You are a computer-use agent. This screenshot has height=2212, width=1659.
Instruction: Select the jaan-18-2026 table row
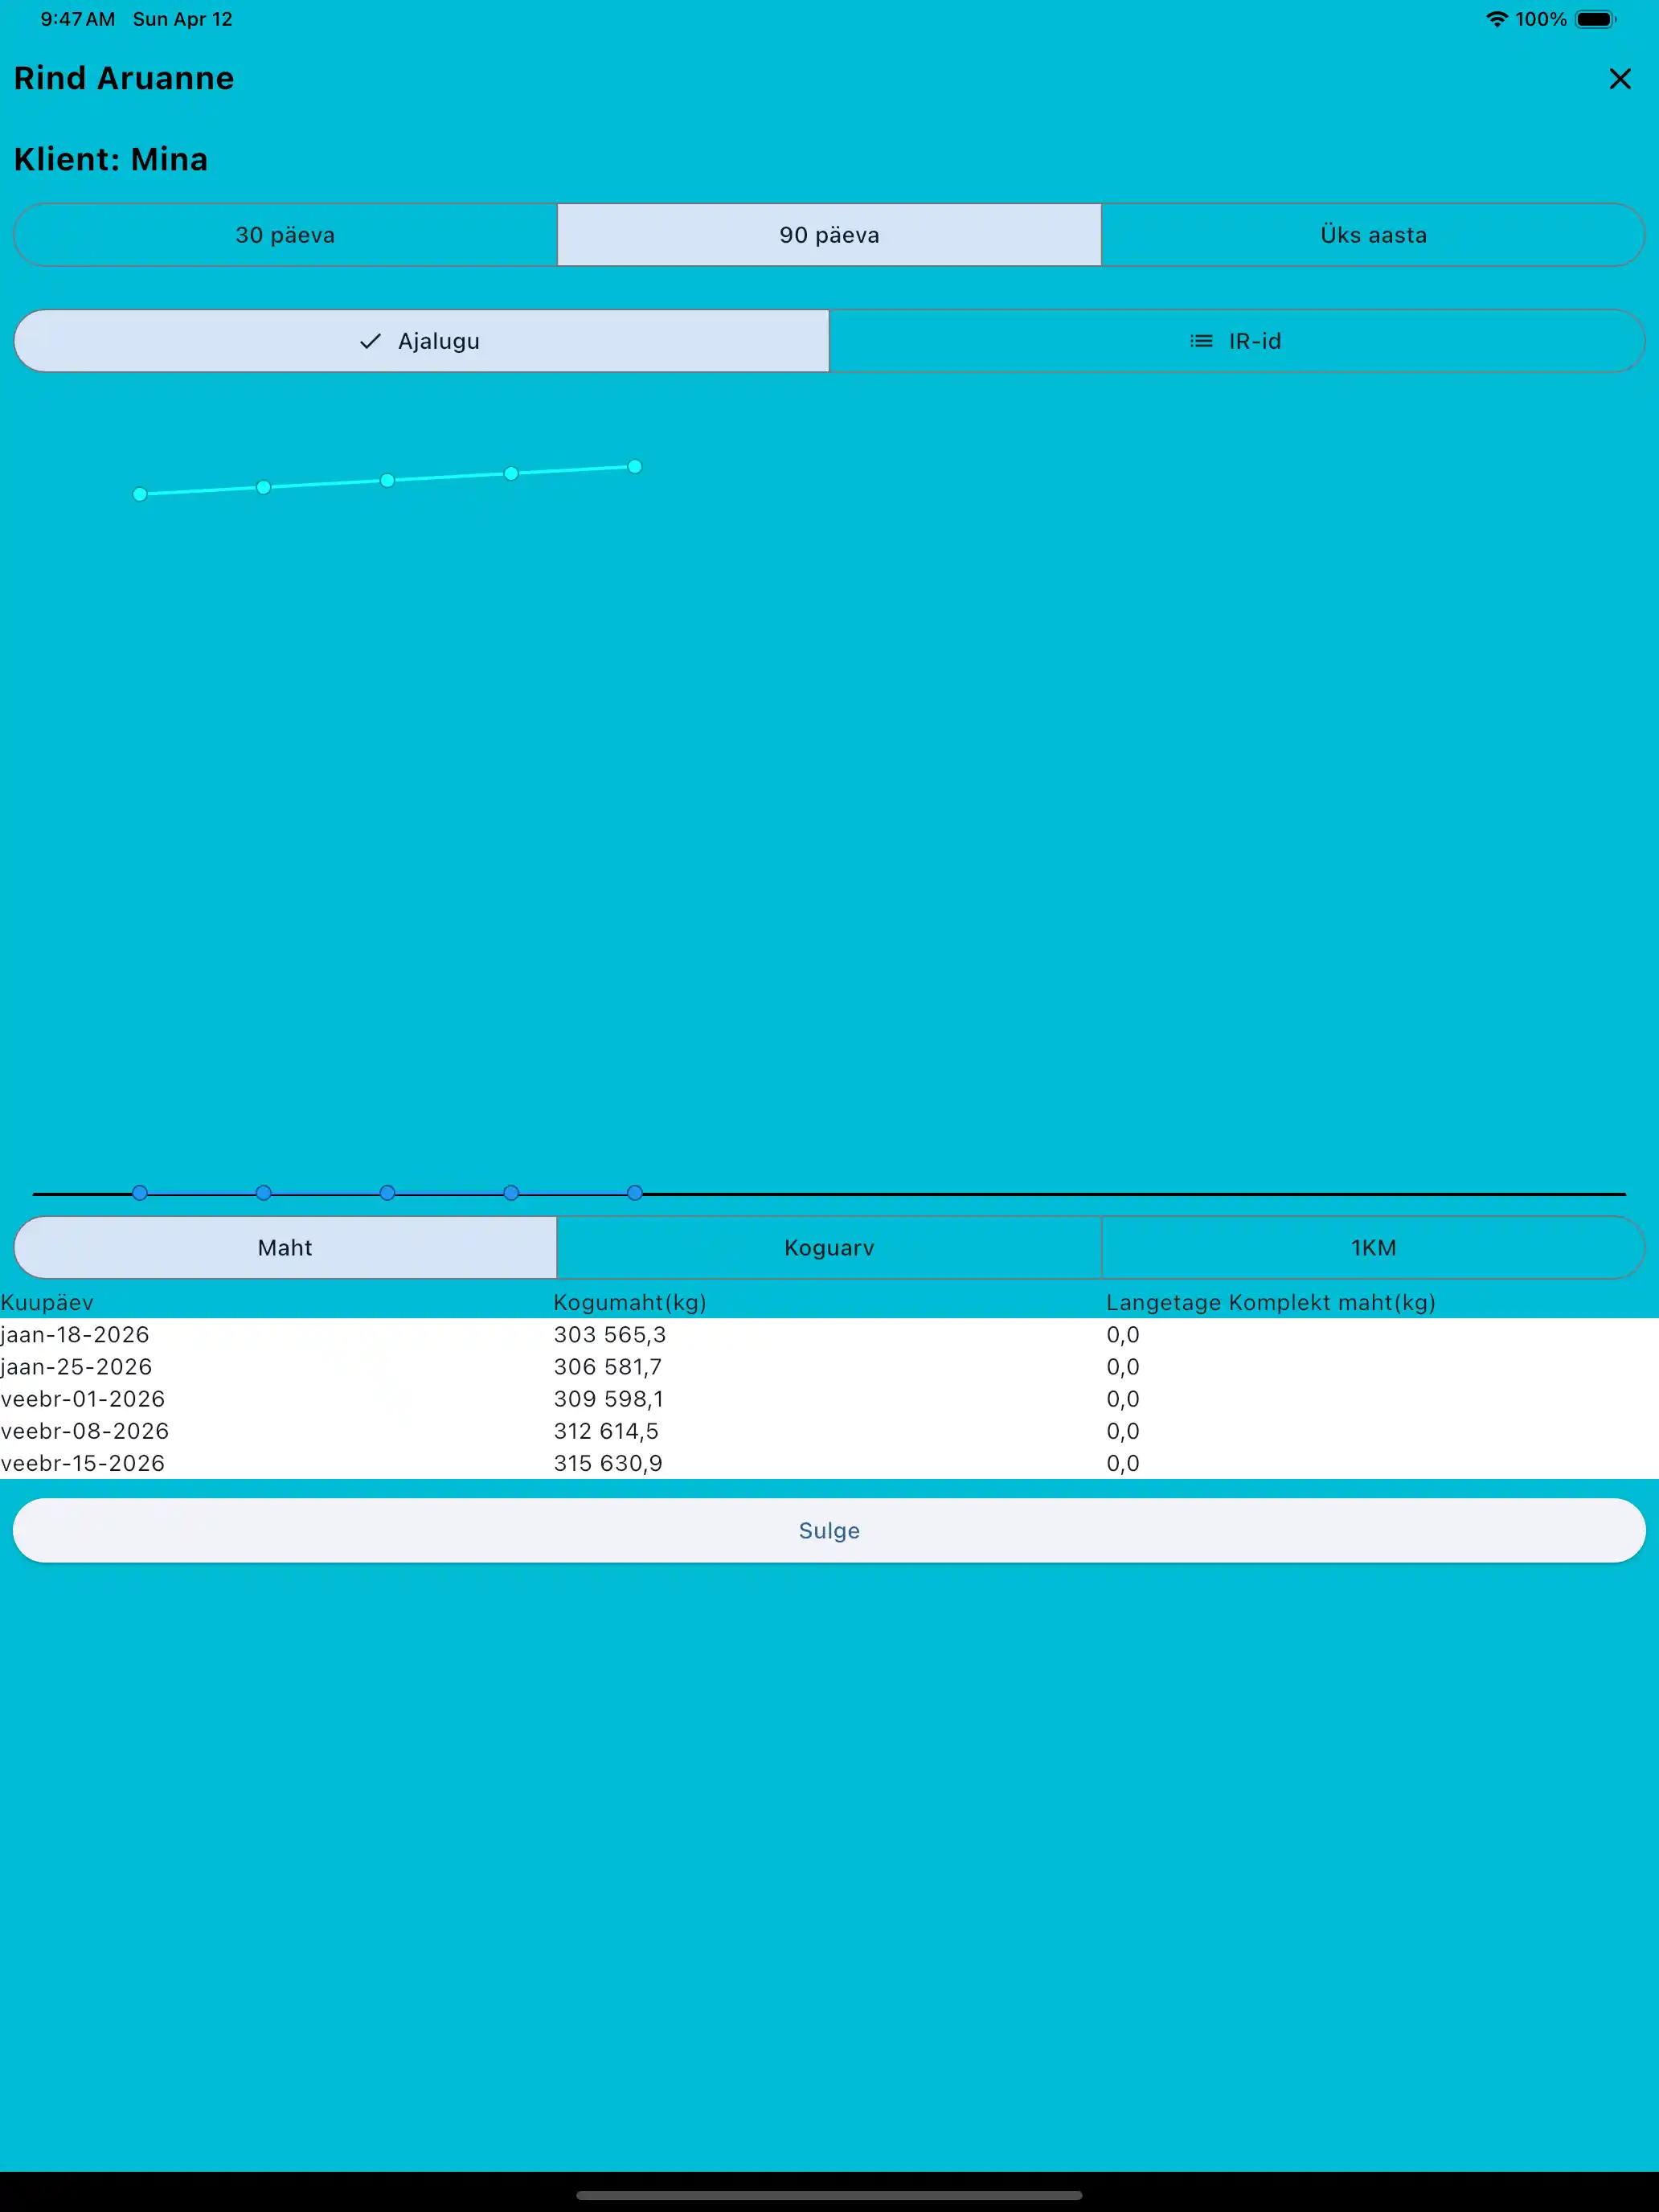point(75,1334)
